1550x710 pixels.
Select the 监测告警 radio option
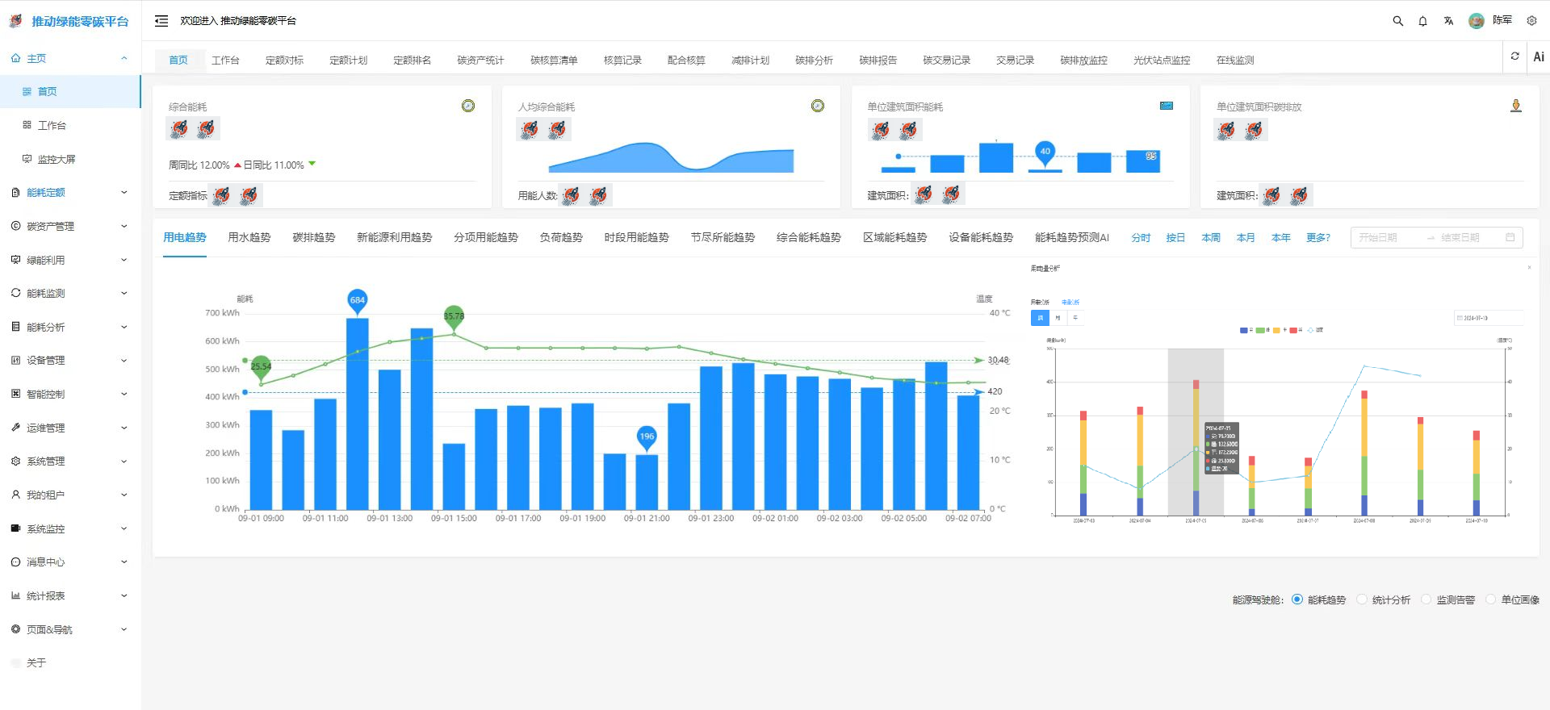point(1426,599)
